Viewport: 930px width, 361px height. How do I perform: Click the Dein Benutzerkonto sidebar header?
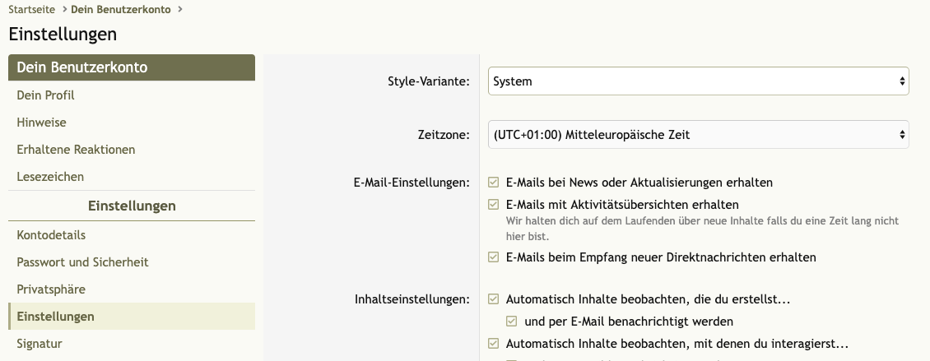coord(82,67)
